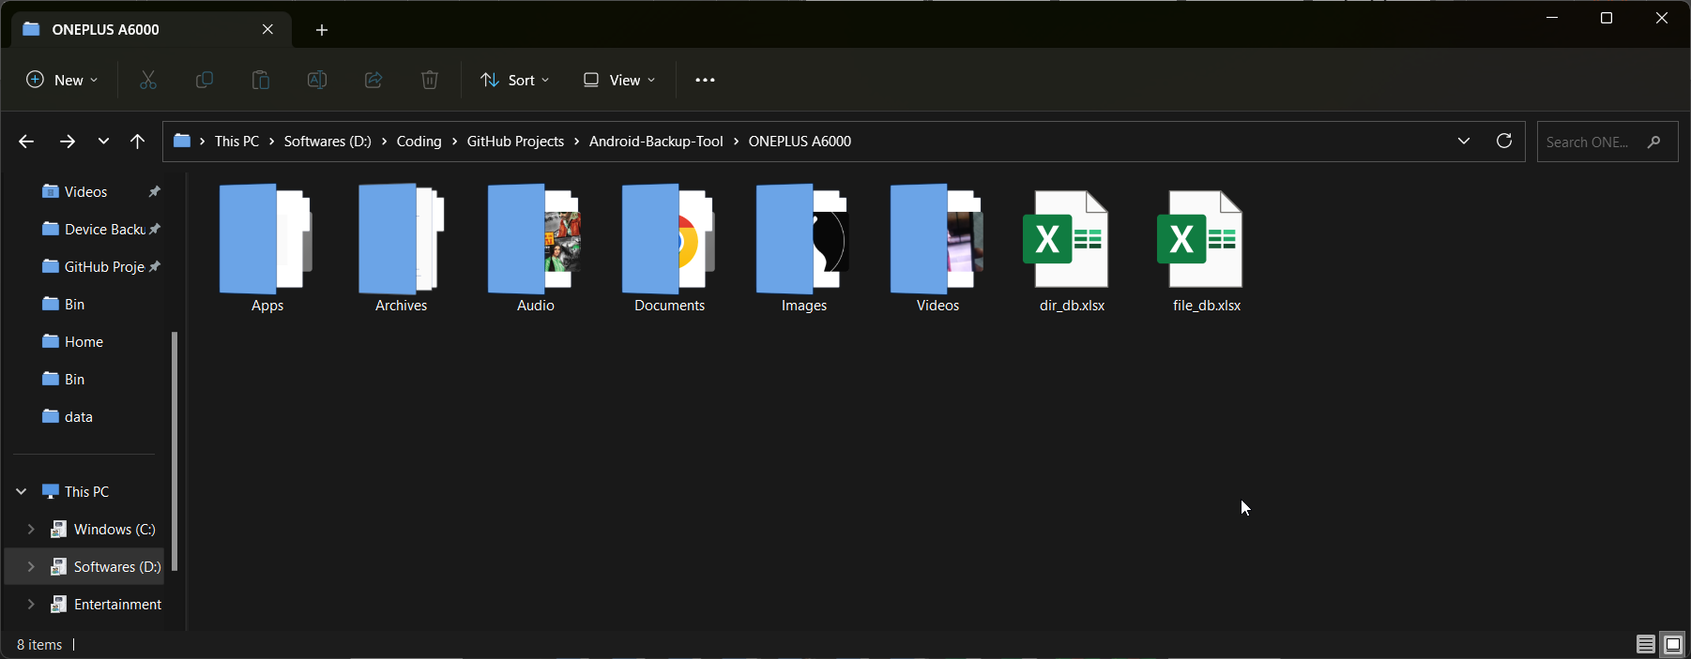The height and width of the screenshot is (659, 1691).
Task: Open the See more options menu
Action: click(x=705, y=81)
